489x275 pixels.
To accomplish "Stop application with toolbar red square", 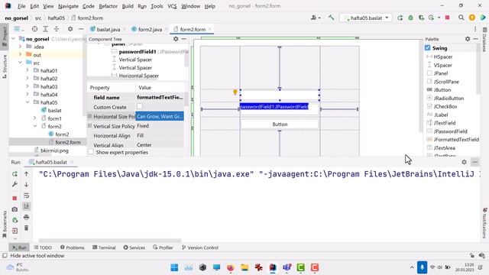I will pyautogui.click(x=447, y=18).
